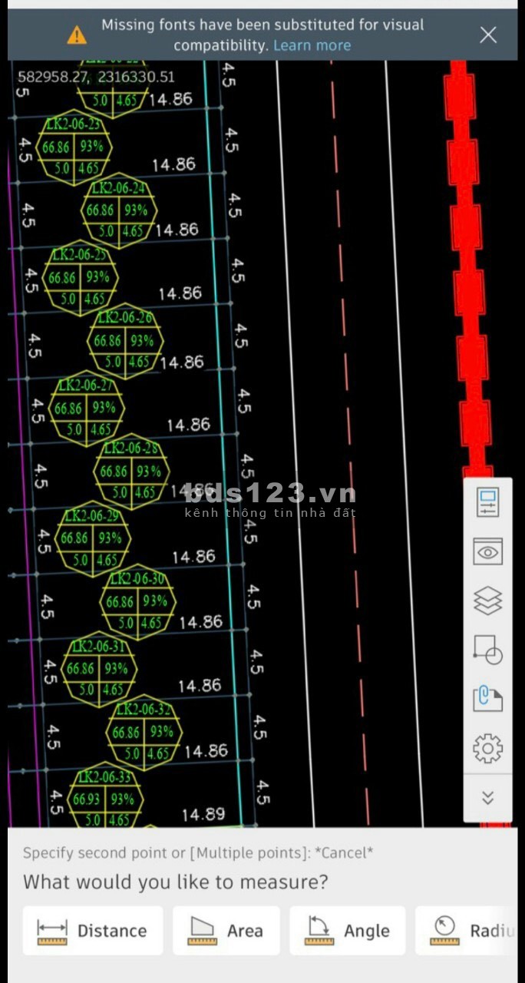Select lot label LK2-06-29
The image size is (525, 983).
coord(91,516)
